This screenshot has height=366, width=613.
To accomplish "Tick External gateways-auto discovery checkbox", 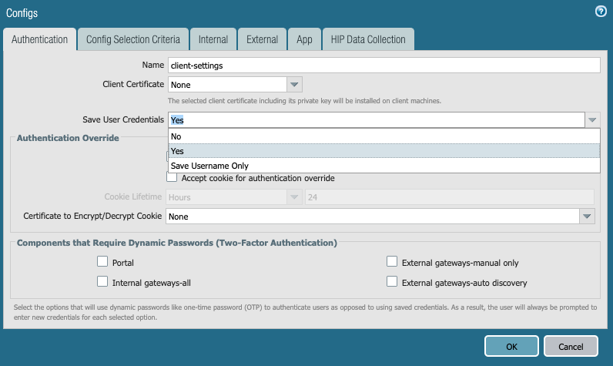I will tap(392, 282).
